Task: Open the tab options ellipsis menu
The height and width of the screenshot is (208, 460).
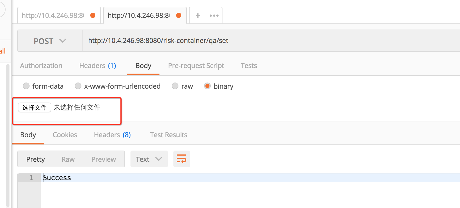Action: (214, 16)
